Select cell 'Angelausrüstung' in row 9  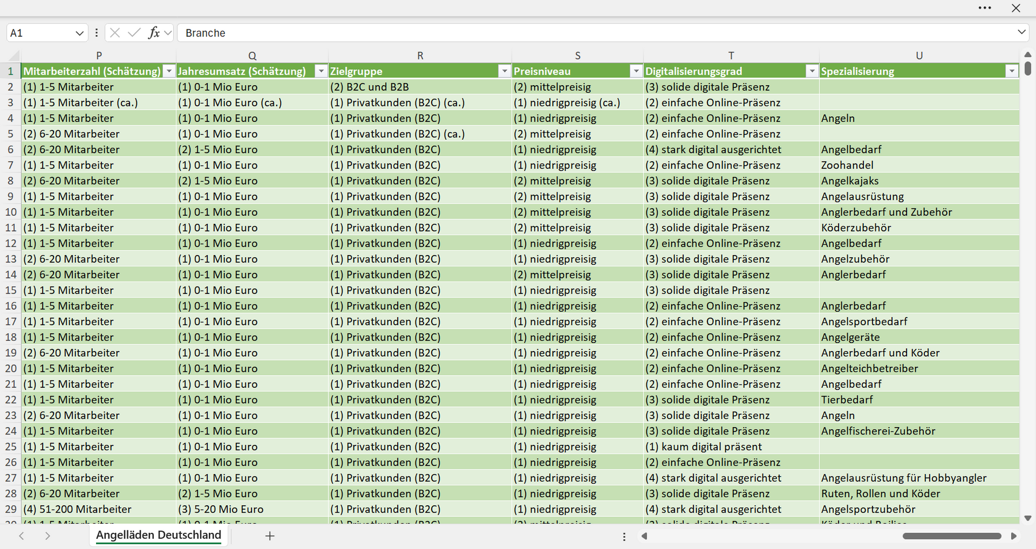(x=919, y=196)
